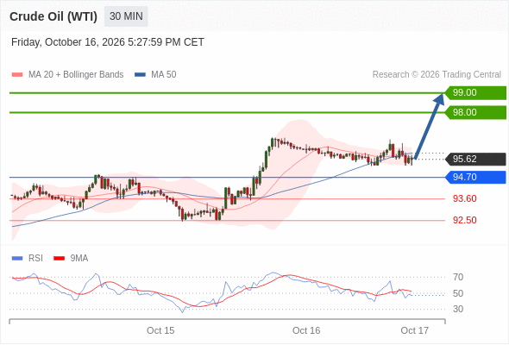Select the 9MA red legend marker
This screenshot has width=509, height=345.
(x=59, y=259)
